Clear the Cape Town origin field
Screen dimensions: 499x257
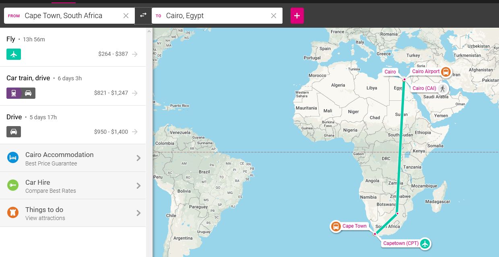pyautogui.click(x=126, y=16)
